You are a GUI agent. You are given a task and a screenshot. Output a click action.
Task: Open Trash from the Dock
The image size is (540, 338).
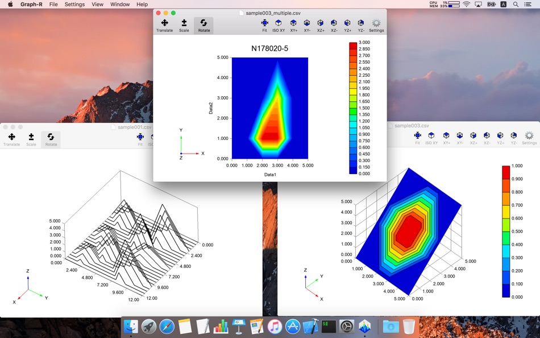point(409,326)
